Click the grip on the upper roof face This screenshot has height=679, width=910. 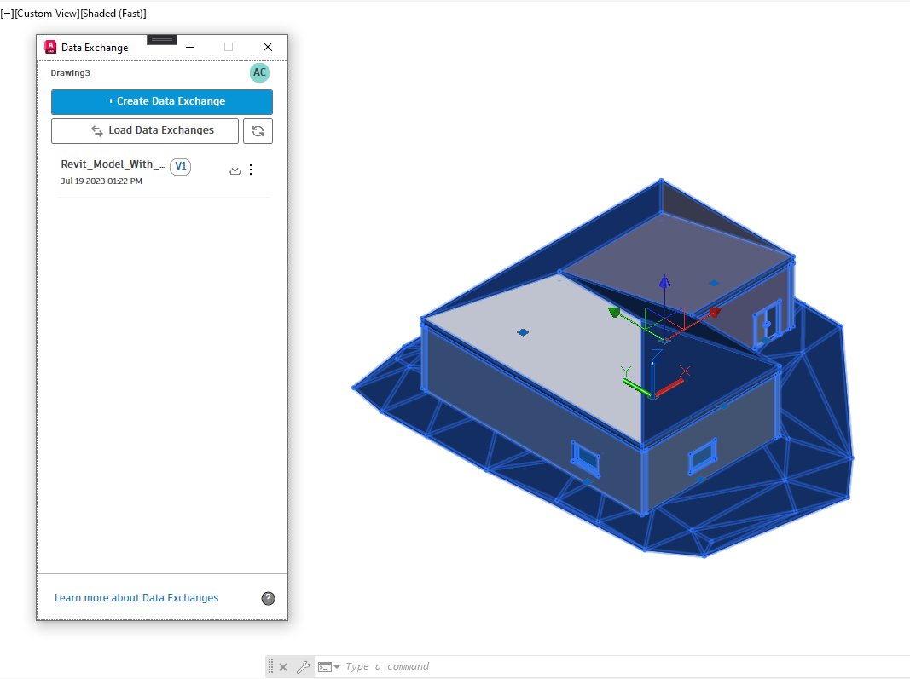pos(714,283)
